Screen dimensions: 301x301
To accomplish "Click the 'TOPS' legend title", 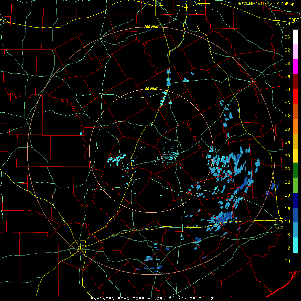I will coord(294,20).
